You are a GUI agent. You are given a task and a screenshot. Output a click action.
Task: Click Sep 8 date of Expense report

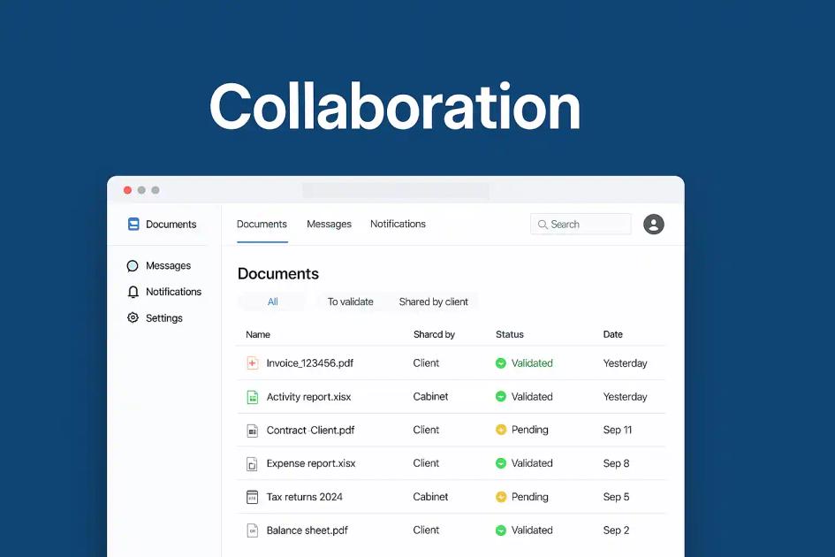click(x=616, y=463)
